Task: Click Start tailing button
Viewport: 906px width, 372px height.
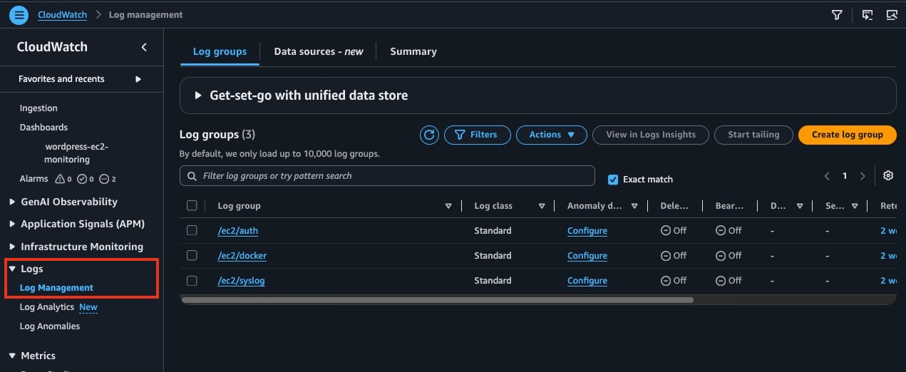Action: pyautogui.click(x=753, y=135)
